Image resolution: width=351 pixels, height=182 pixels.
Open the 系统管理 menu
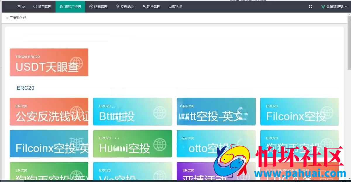coord(175,6)
